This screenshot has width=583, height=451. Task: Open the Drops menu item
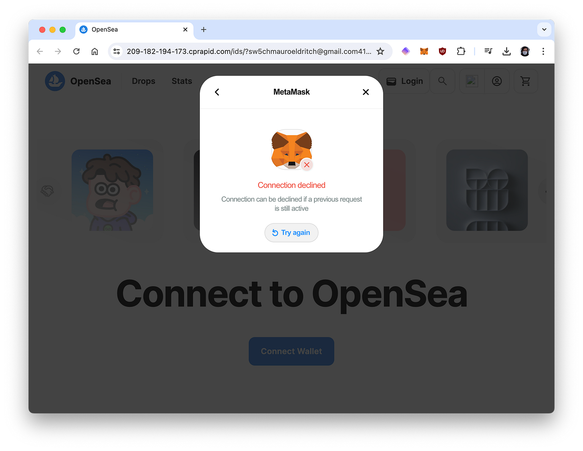point(143,81)
